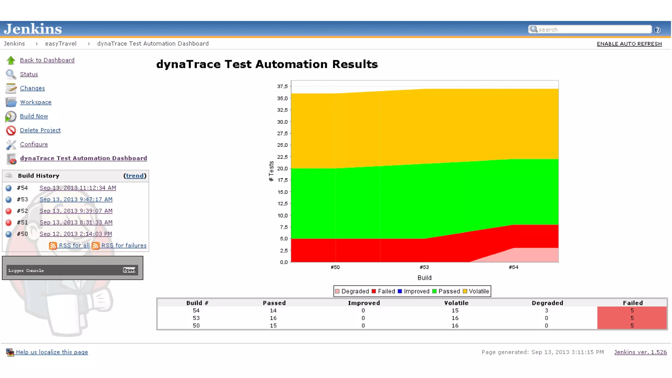Open the build history trend link
Image resolution: width=672 pixels, height=378 pixels.
pos(135,176)
